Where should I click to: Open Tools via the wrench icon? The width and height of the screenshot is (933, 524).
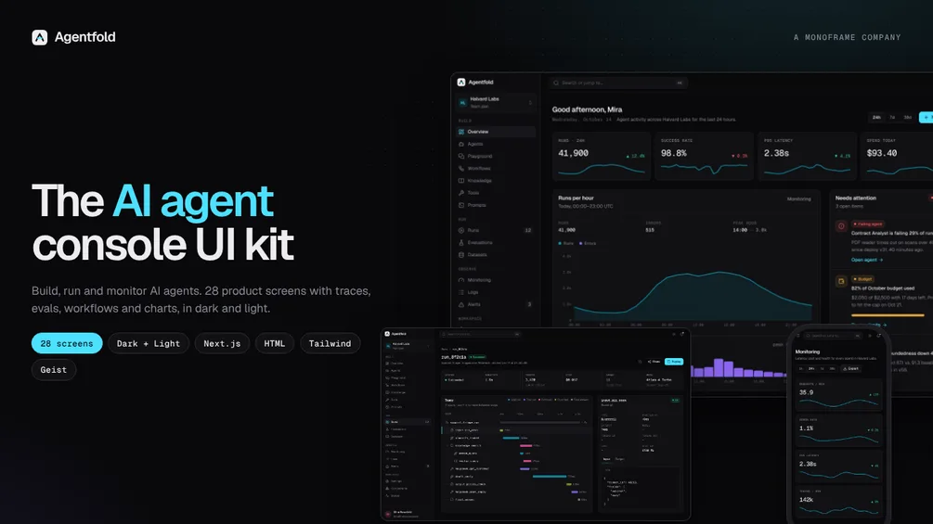[x=461, y=193]
